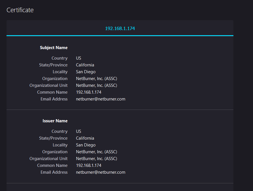Click the Email Address label under Subject Name
Viewport: 253px width, 191px height.
click(x=54, y=99)
